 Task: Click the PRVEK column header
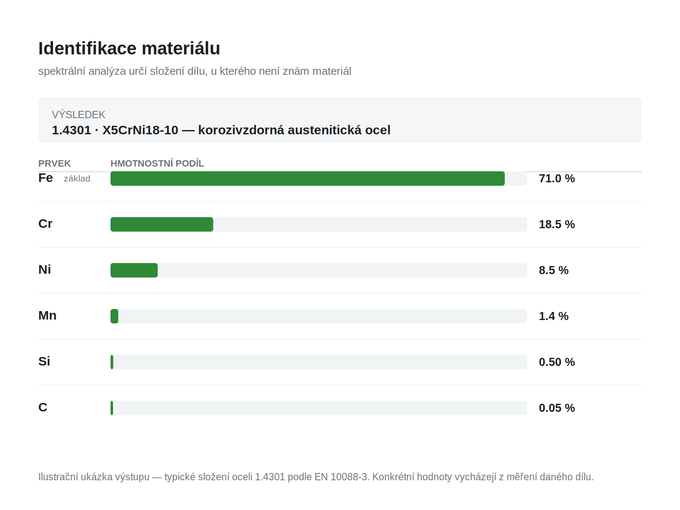click(54, 164)
